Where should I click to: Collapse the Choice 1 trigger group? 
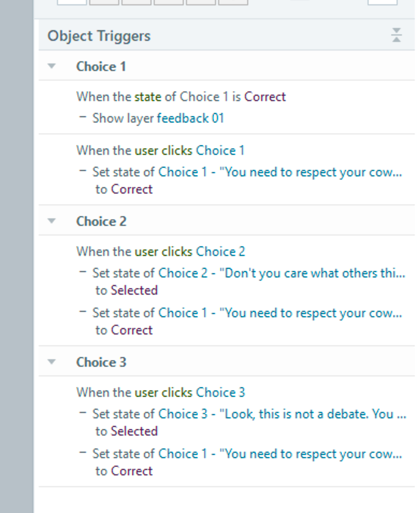[52, 66]
